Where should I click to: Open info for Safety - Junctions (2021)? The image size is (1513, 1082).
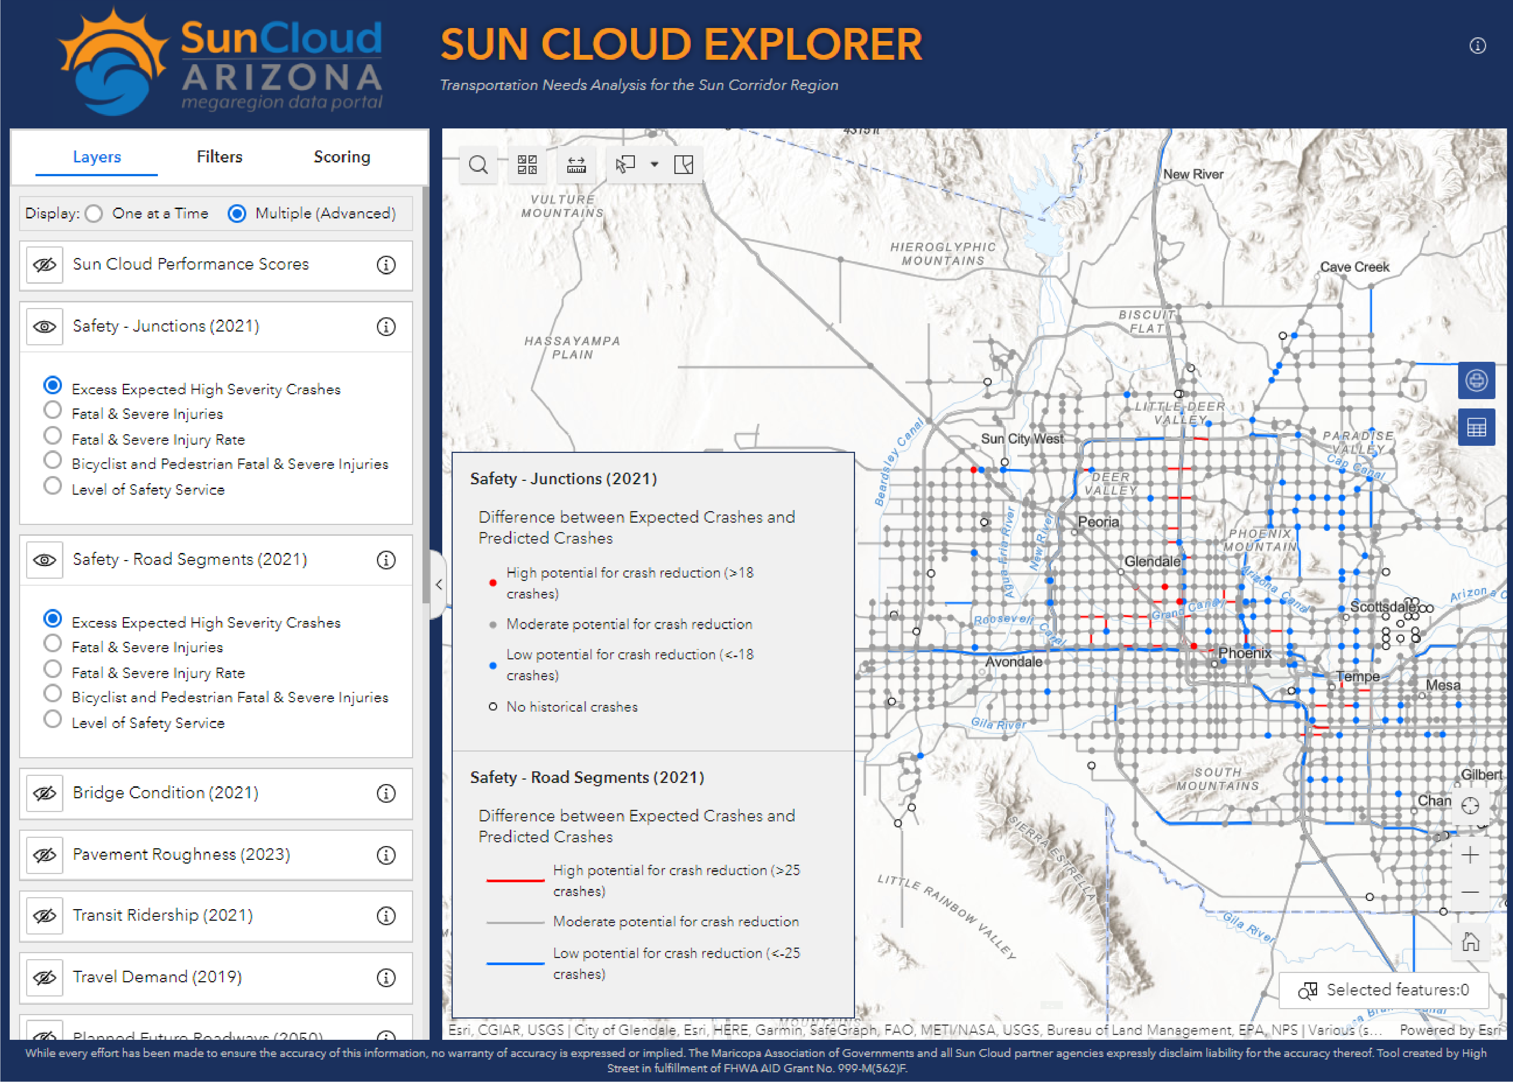pyautogui.click(x=386, y=327)
